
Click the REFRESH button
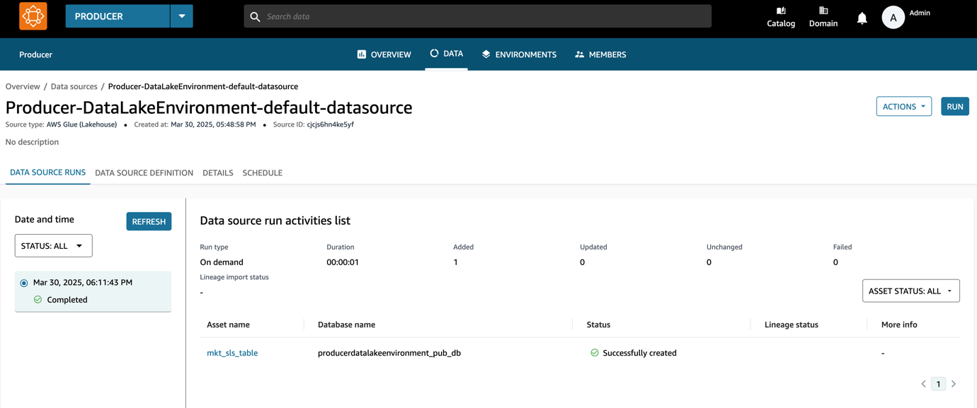(x=149, y=221)
